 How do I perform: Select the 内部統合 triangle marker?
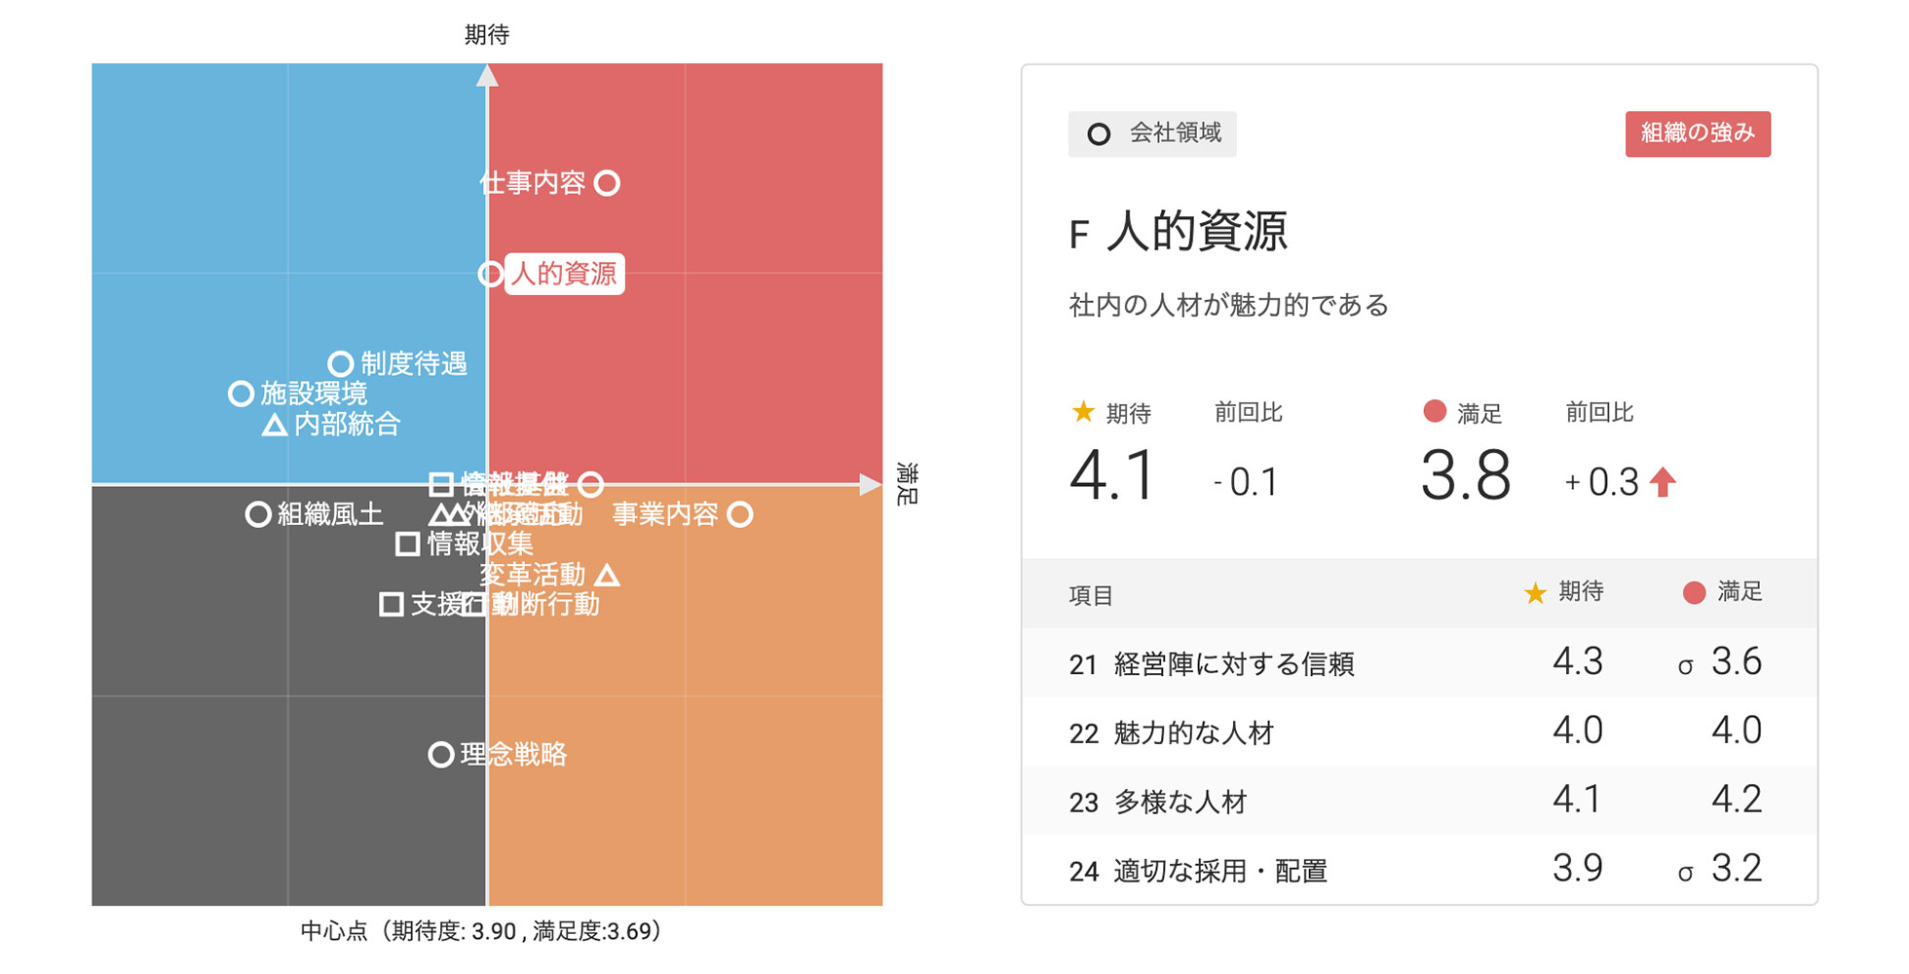pyautogui.click(x=275, y=426)
